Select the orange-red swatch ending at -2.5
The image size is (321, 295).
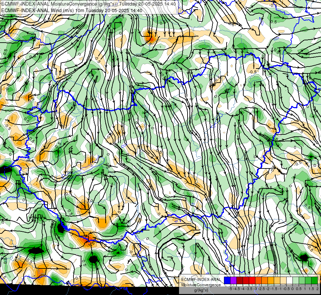[258, 280]
